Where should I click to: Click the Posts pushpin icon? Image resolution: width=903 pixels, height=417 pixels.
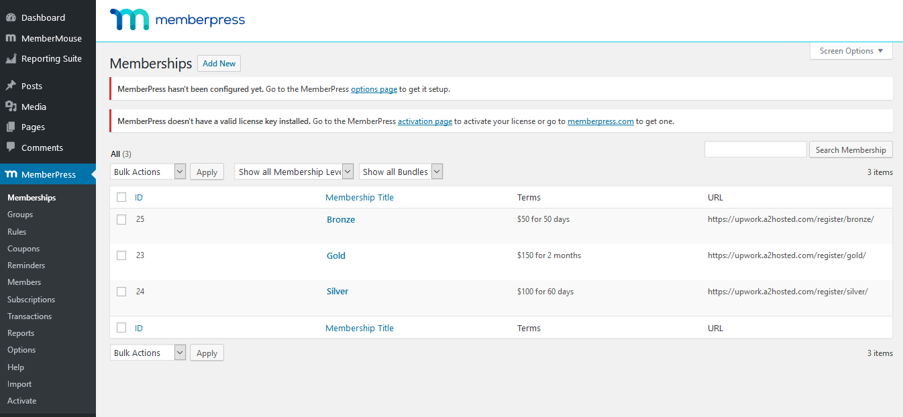11,86
